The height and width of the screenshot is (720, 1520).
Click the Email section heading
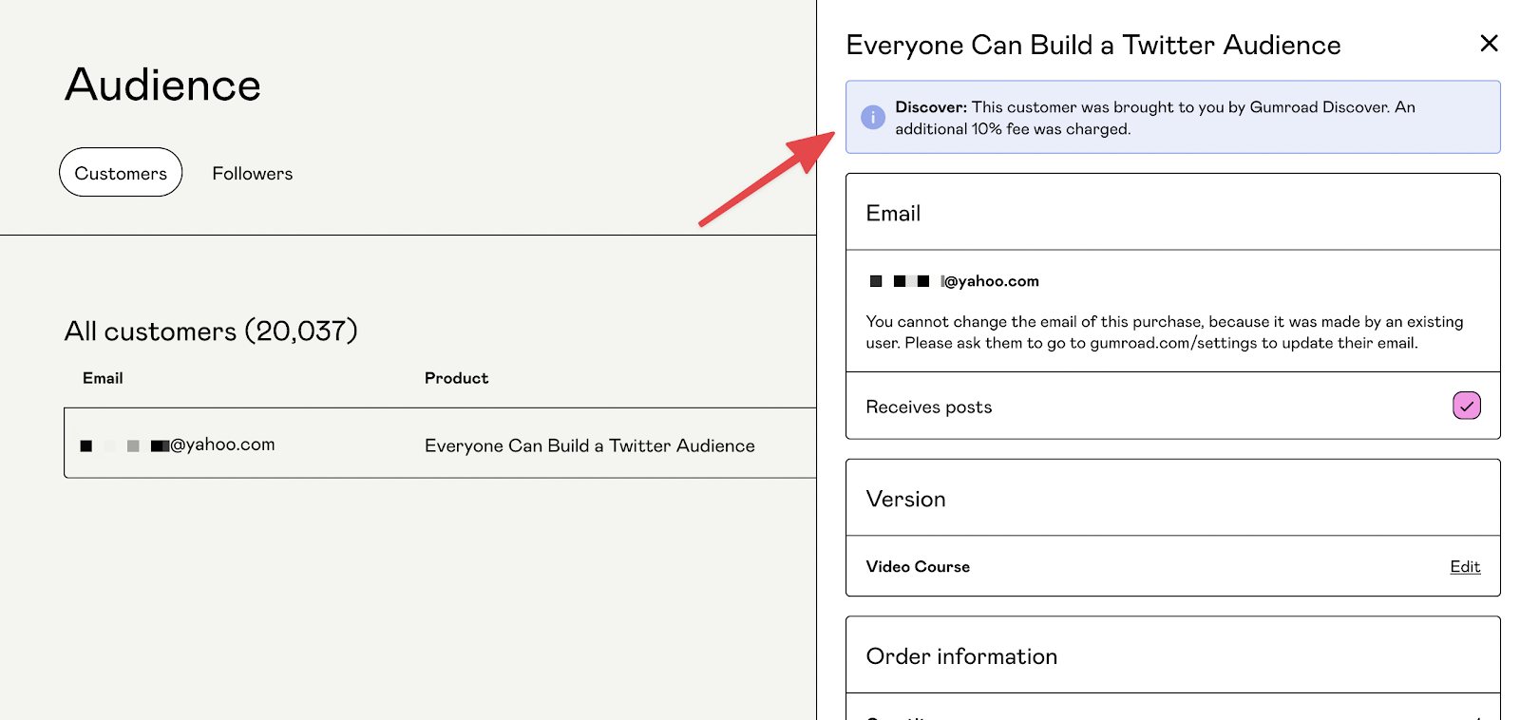[x=893, y=214]
